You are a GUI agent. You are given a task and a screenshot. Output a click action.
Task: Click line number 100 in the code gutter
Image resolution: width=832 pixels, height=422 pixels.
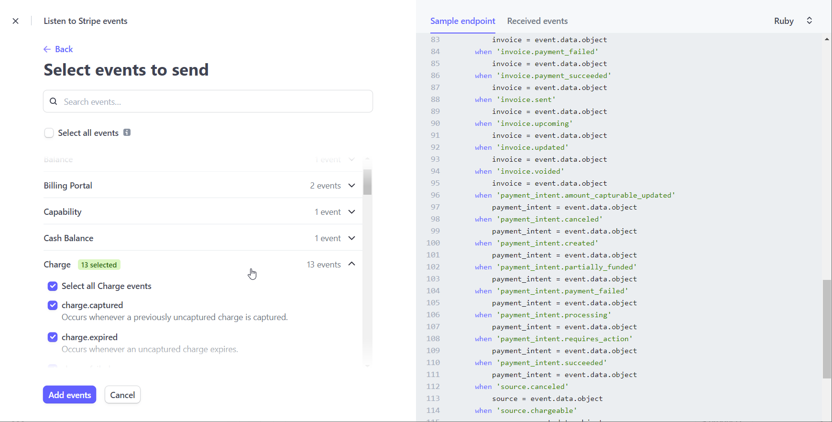[x=433, y=243]
